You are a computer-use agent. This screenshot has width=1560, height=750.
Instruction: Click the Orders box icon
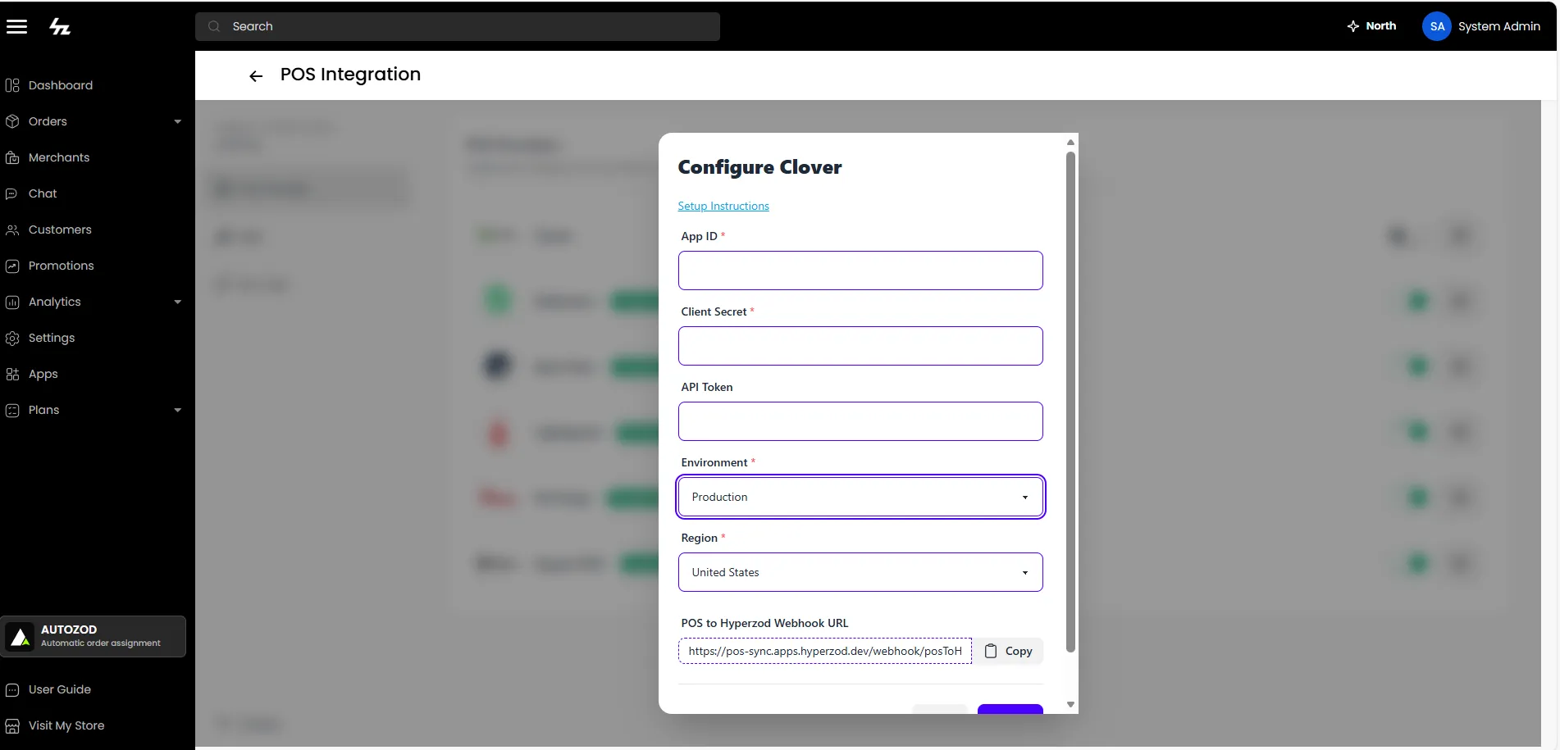tap(12, 121)
